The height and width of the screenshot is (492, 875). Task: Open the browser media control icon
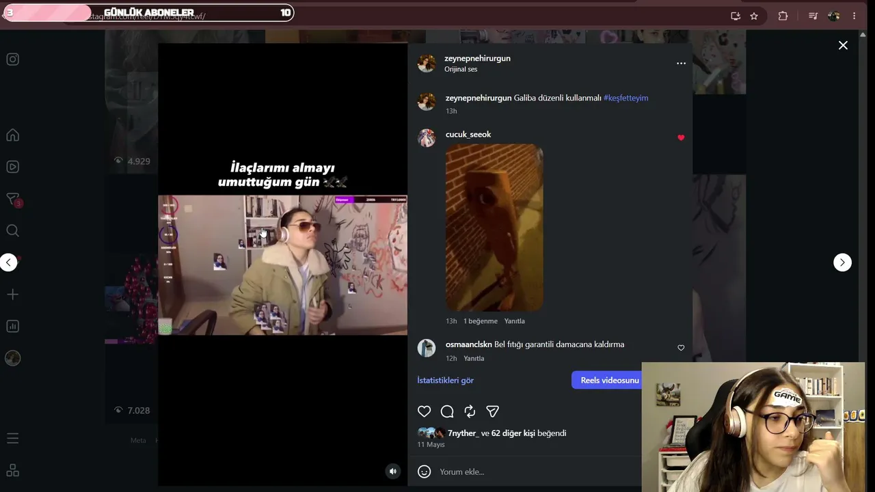point(813,16)
